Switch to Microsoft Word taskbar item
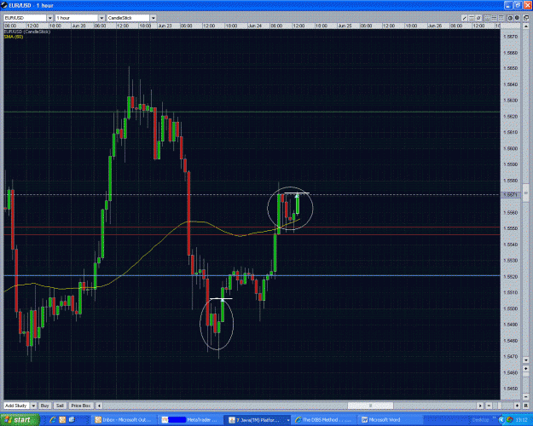 click(391, 420)
